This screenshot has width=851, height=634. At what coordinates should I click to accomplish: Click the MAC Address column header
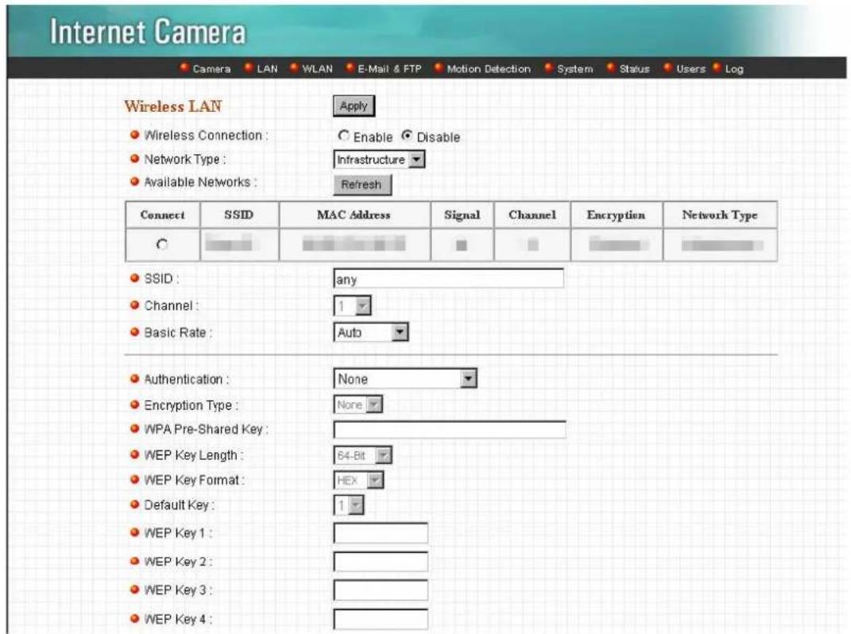(354, 215)
